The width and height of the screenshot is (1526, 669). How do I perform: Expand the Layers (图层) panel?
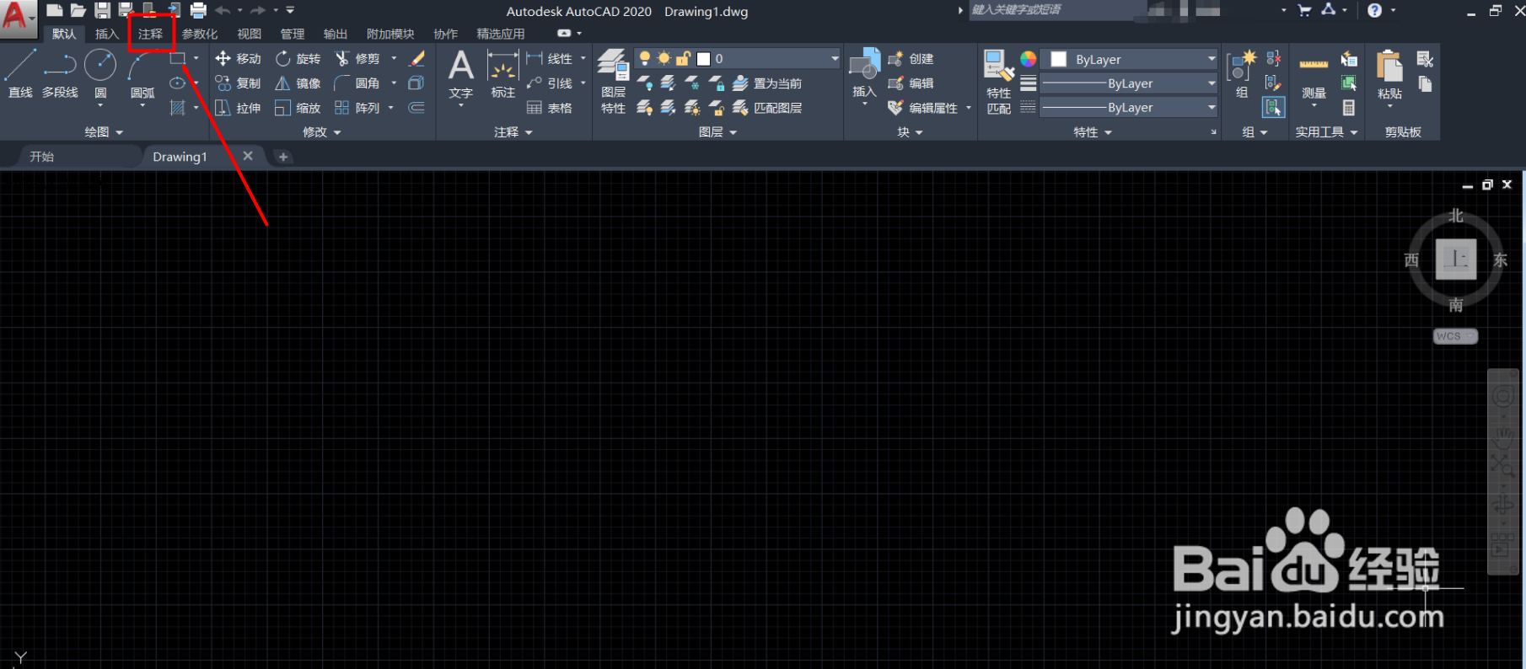click(718, 132)
